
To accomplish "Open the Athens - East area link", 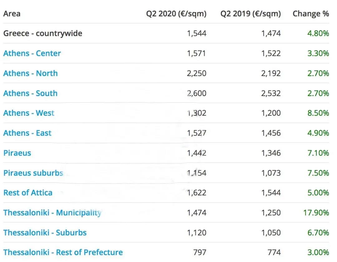I will pyautogui.click(x=27, y=133).
